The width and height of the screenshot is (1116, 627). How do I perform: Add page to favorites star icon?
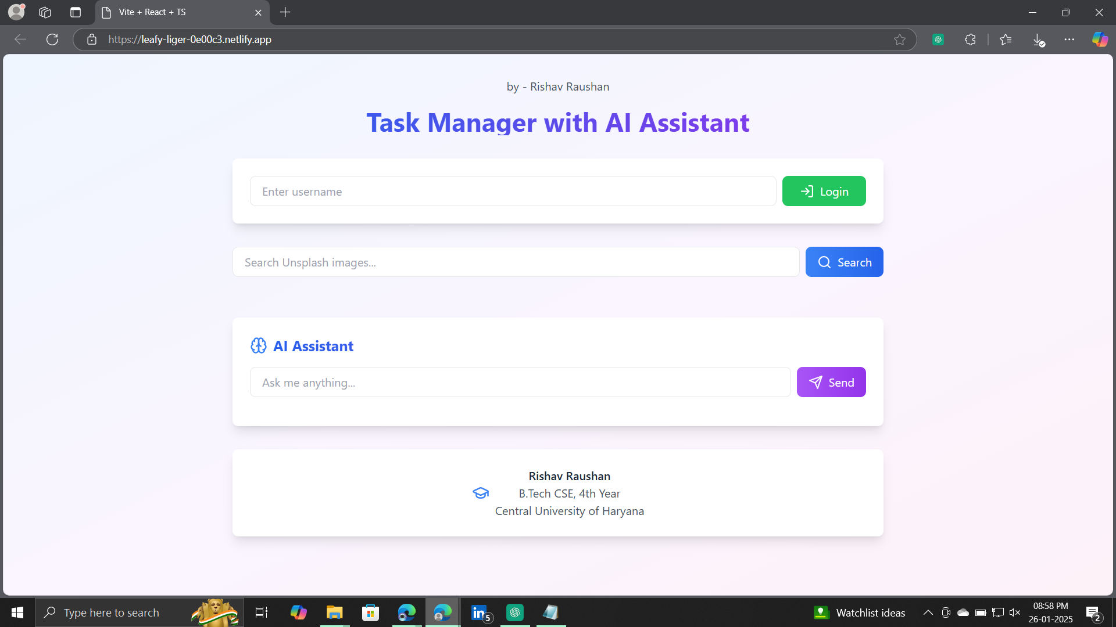[900, 39]
